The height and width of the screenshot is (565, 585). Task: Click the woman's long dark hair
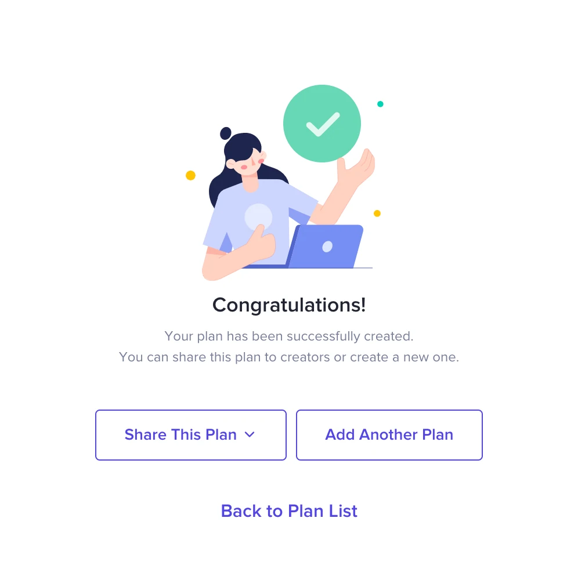[219, 186]
